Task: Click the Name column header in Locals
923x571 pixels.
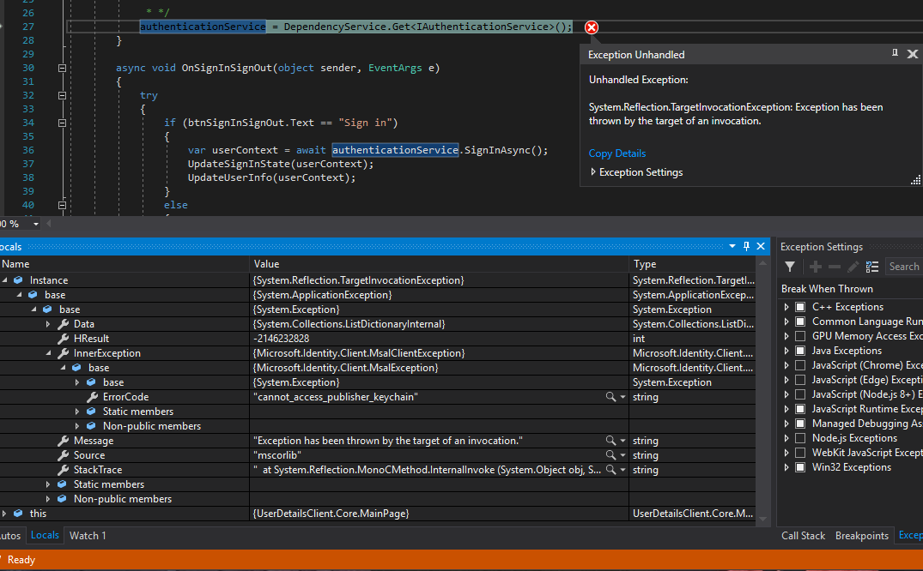Action: (x=124, y=264)
